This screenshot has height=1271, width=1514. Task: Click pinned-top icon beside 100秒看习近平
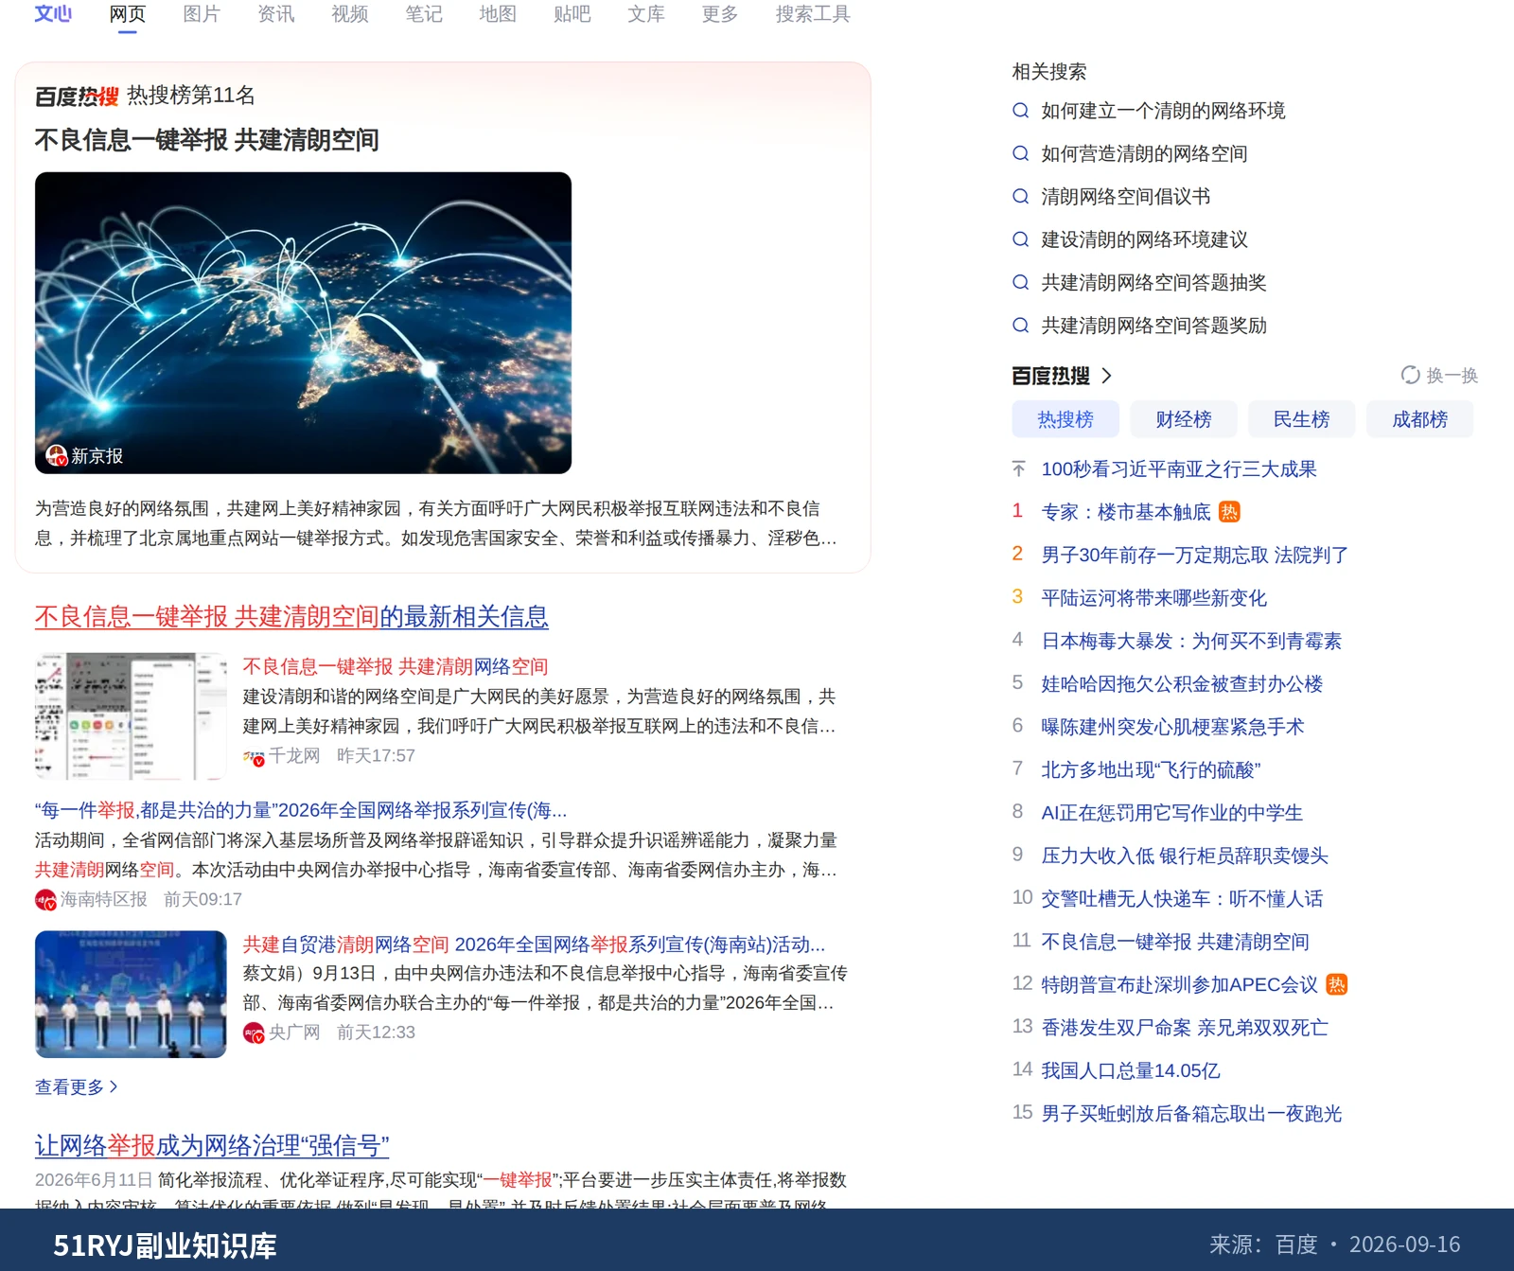1019,469
